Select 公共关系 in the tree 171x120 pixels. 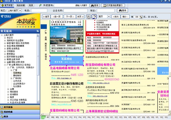(17, 81)
